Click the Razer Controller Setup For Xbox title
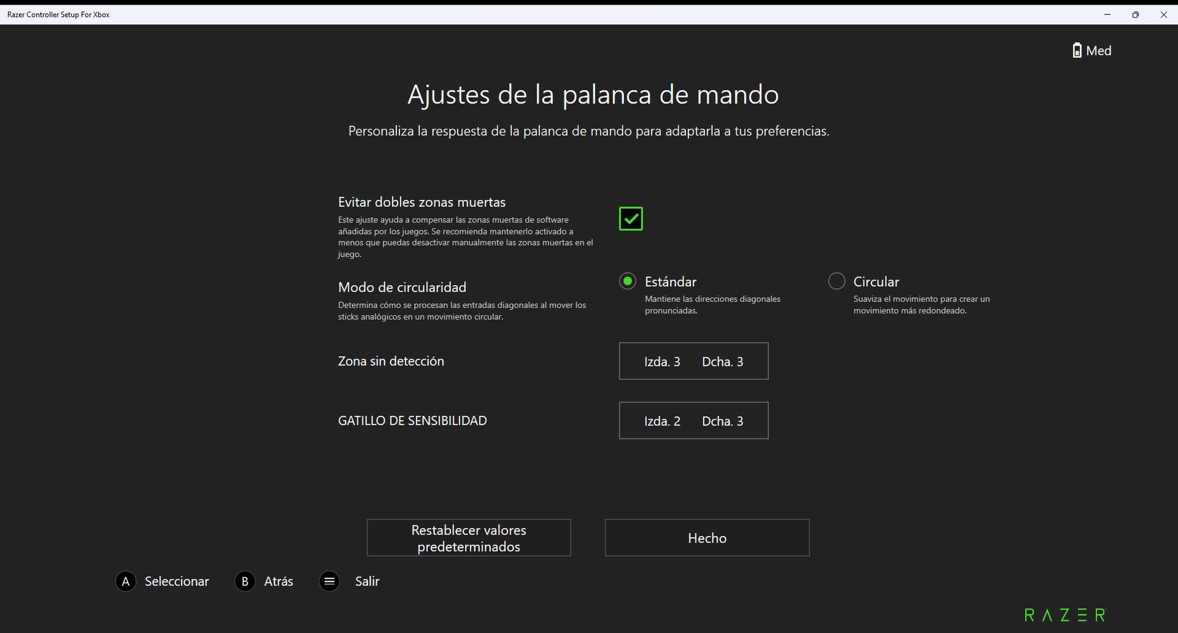1178x633 pixels. [x=58, y=14]
